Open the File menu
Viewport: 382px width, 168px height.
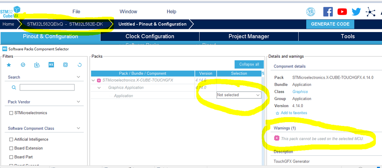76,11
